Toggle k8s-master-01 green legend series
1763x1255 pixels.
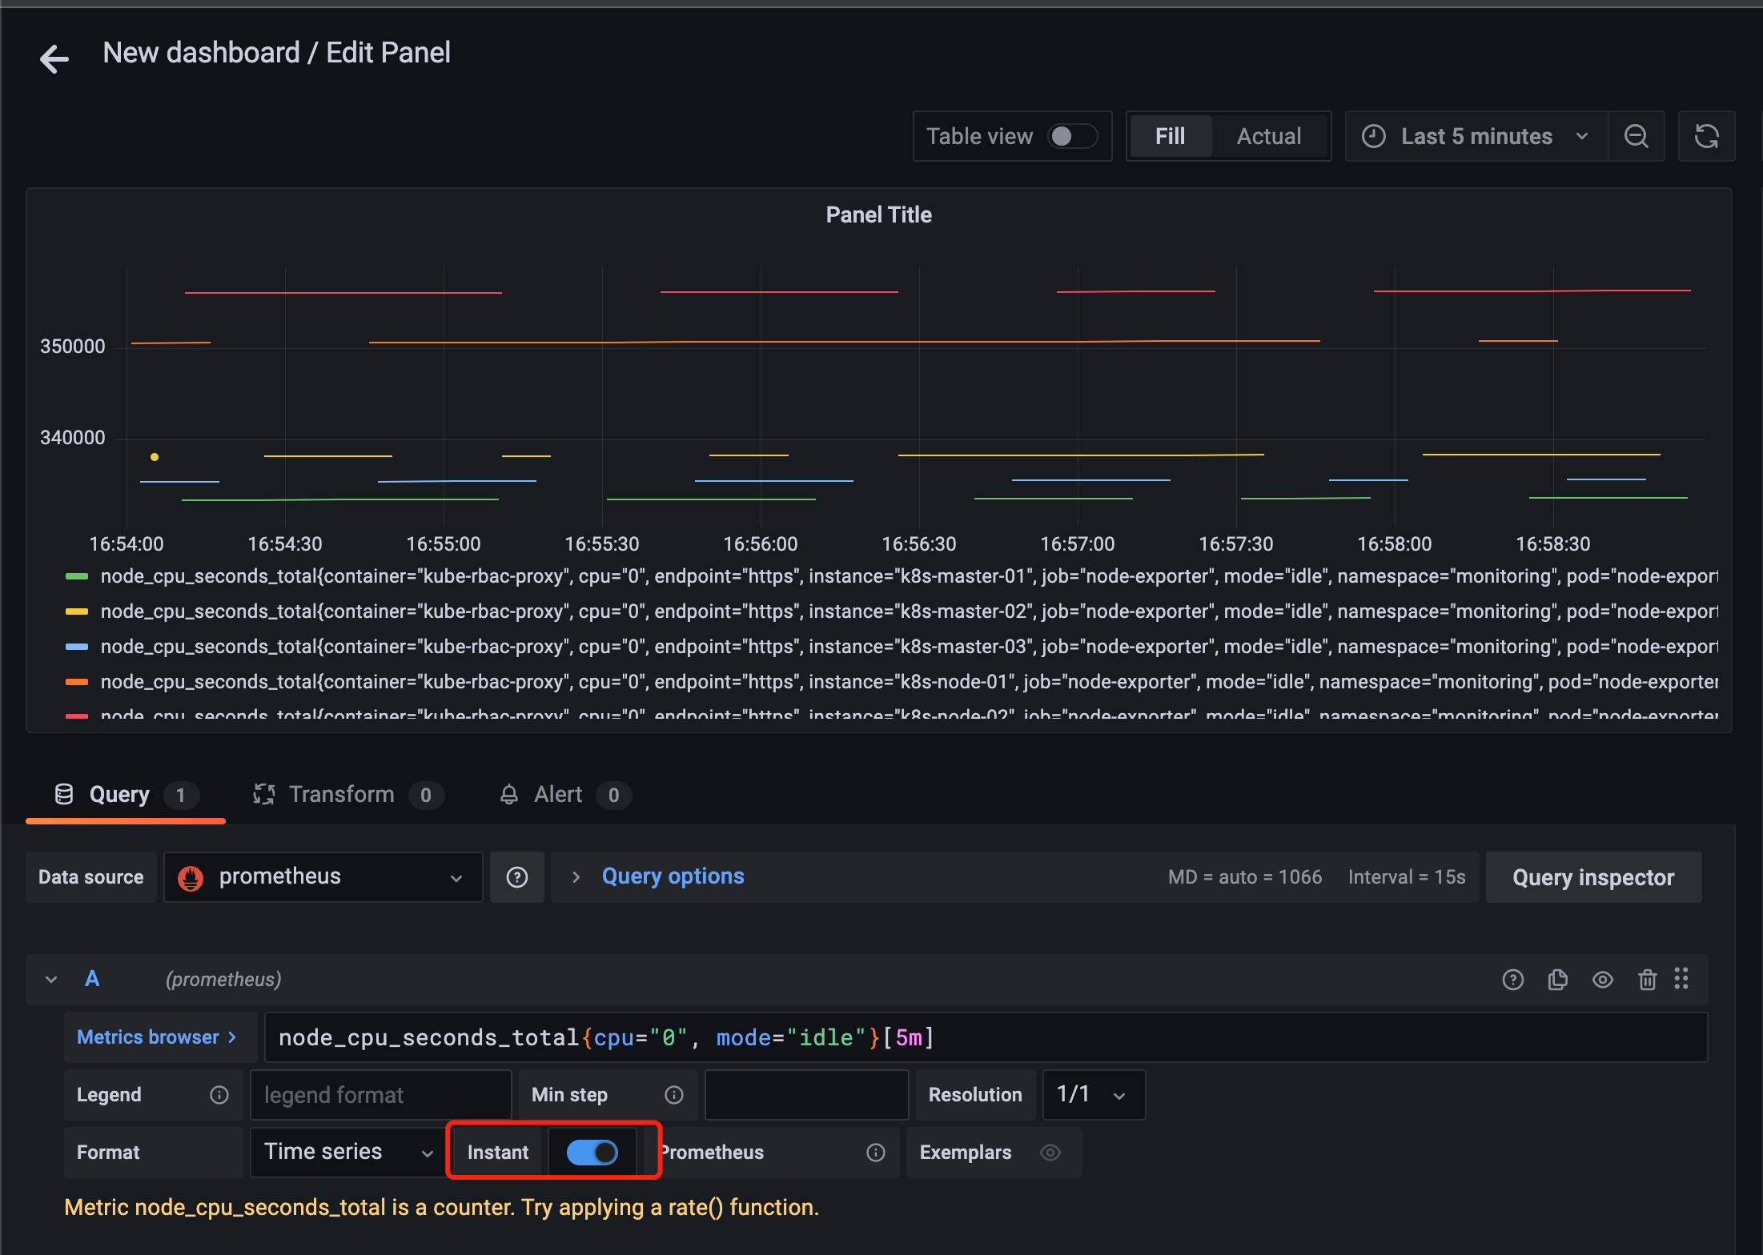(x=77, y=576)
